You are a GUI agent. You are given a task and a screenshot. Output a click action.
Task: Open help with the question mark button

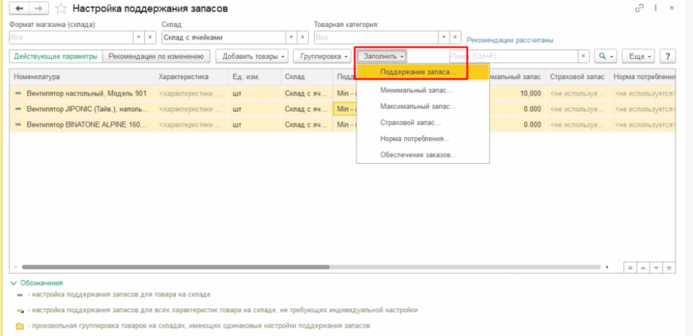coord(668,56)
